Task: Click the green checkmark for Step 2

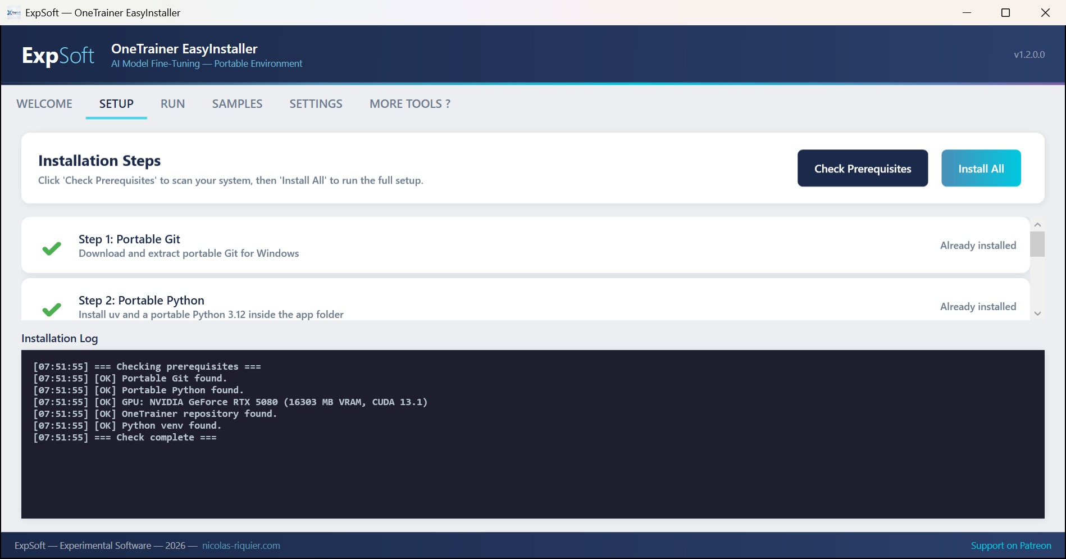Action: click(x=52, y=309)
